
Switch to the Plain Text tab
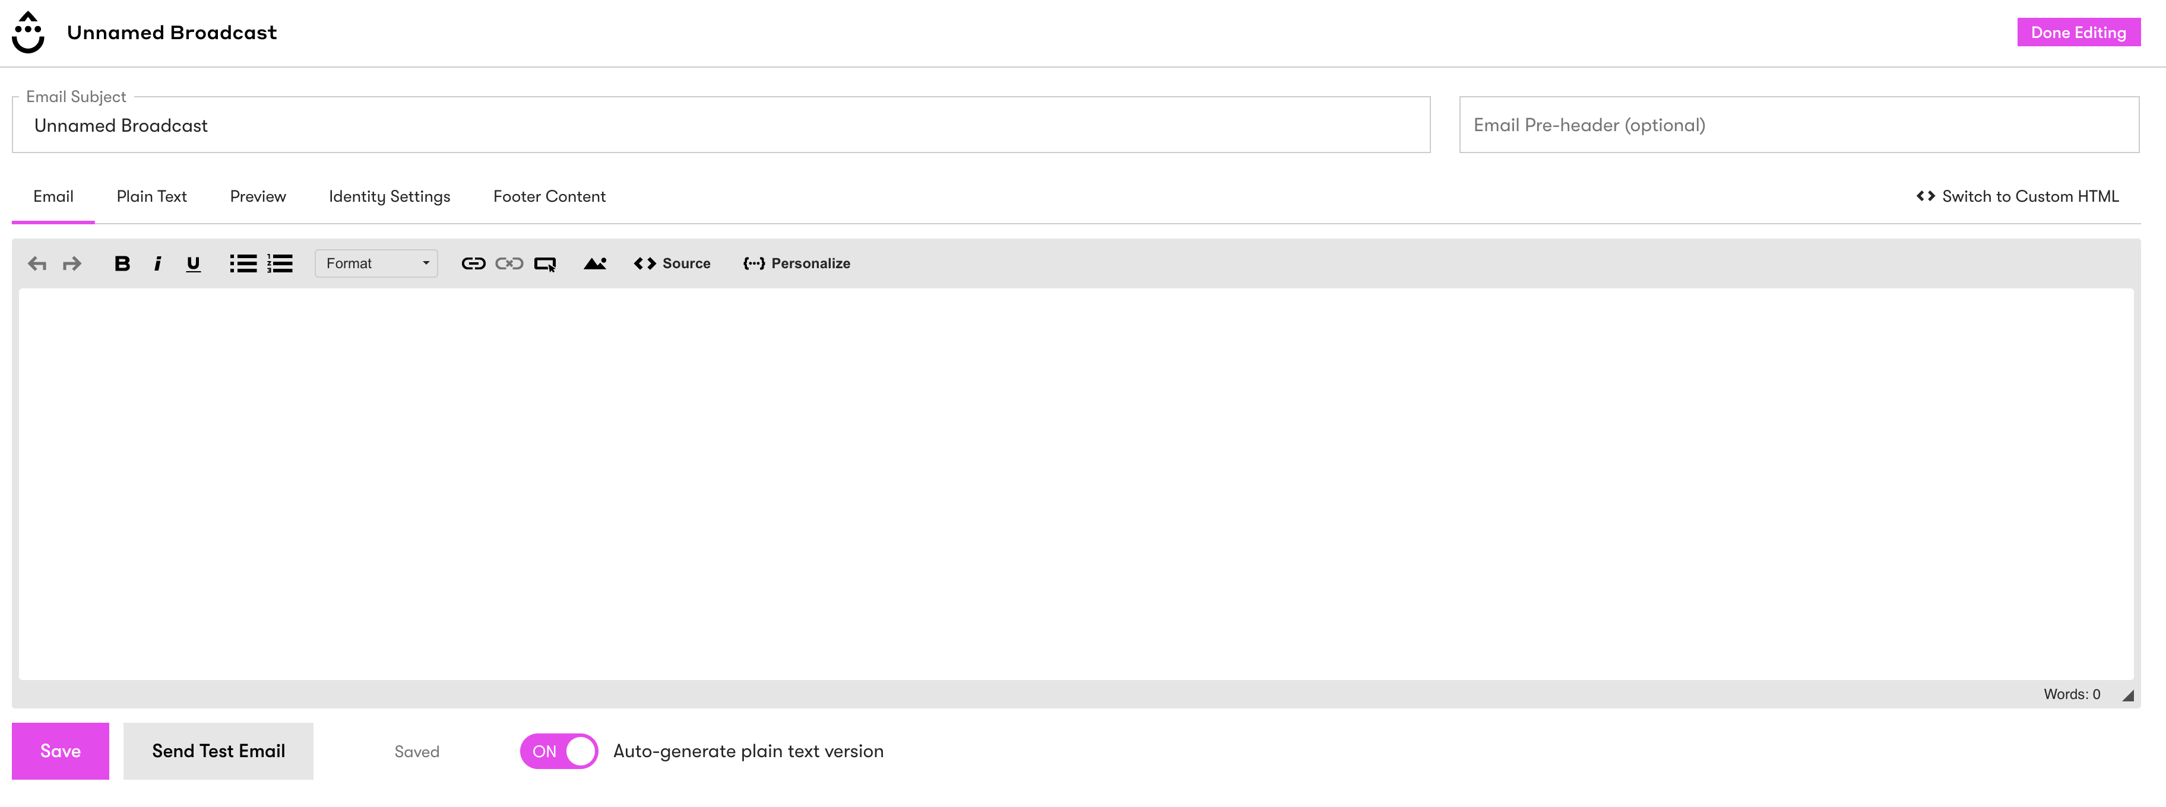click(151, 197)
